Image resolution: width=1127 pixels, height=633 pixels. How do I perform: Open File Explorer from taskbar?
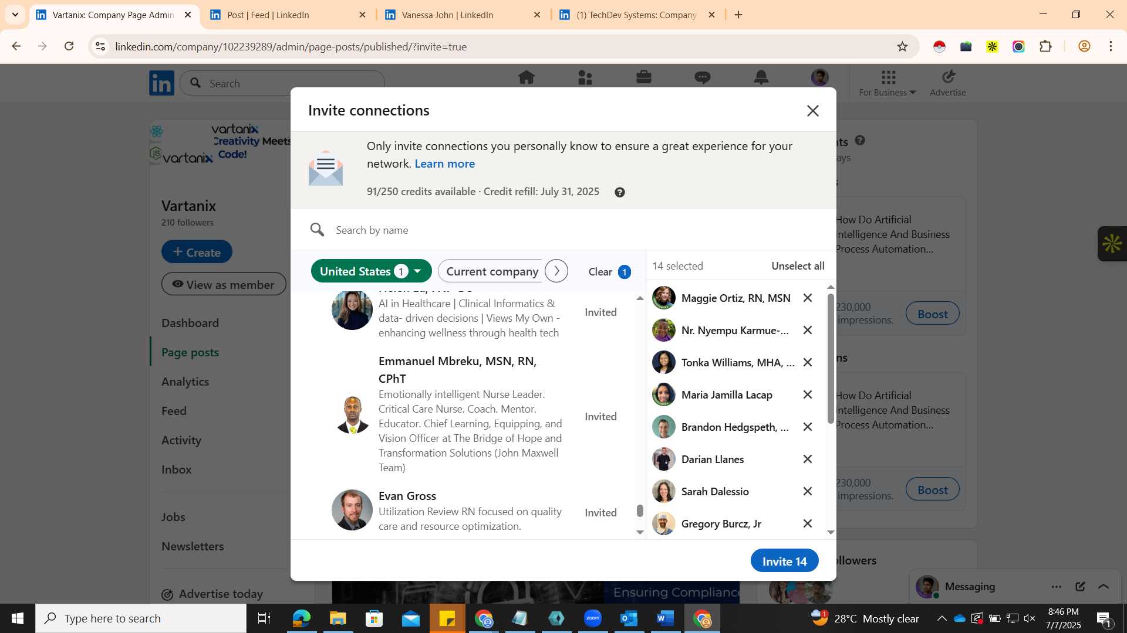[x=338, y=618]
